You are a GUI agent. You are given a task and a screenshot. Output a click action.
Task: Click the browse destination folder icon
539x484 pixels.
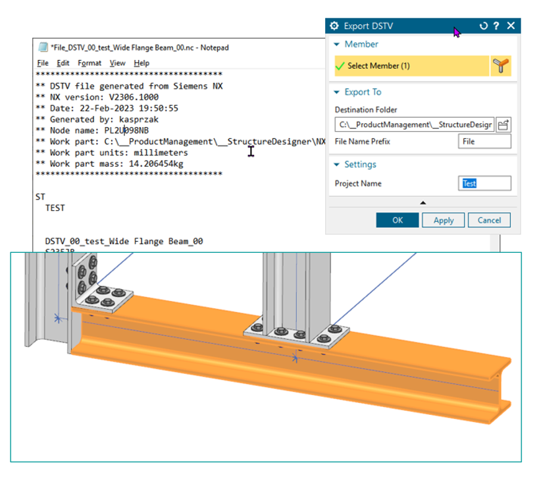click(x=503, y=124)
